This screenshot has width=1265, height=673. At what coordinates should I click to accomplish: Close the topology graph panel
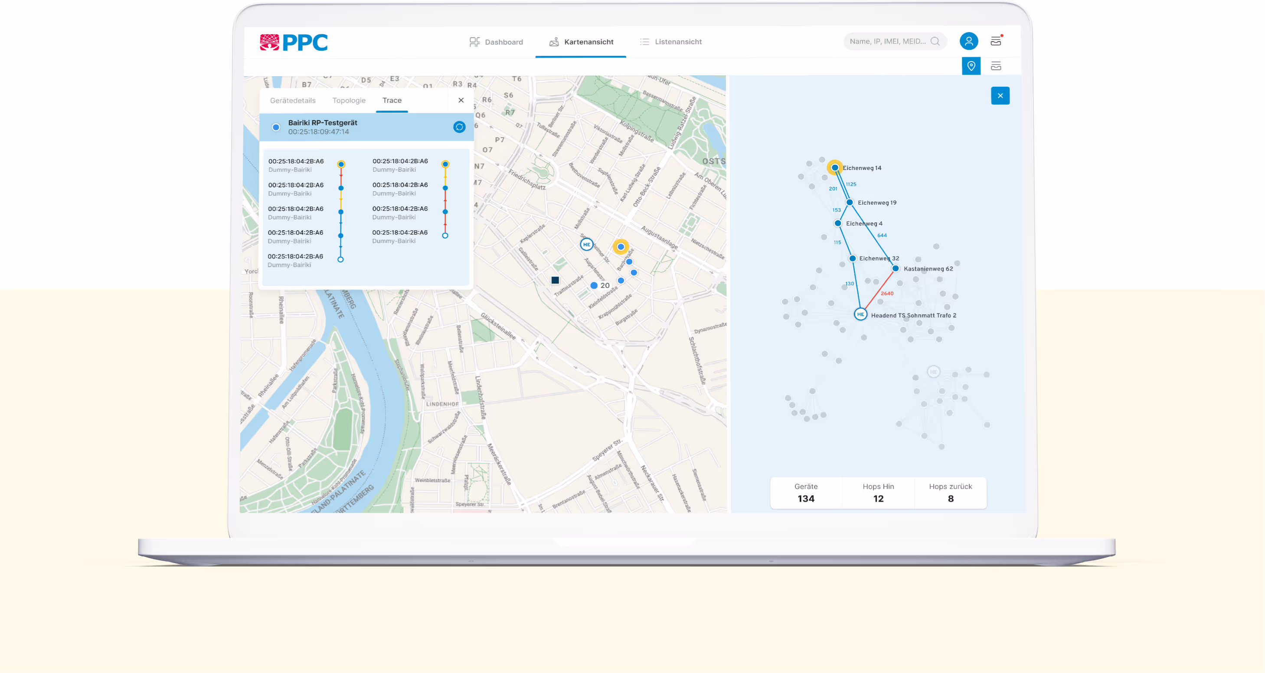point(1000,96)
